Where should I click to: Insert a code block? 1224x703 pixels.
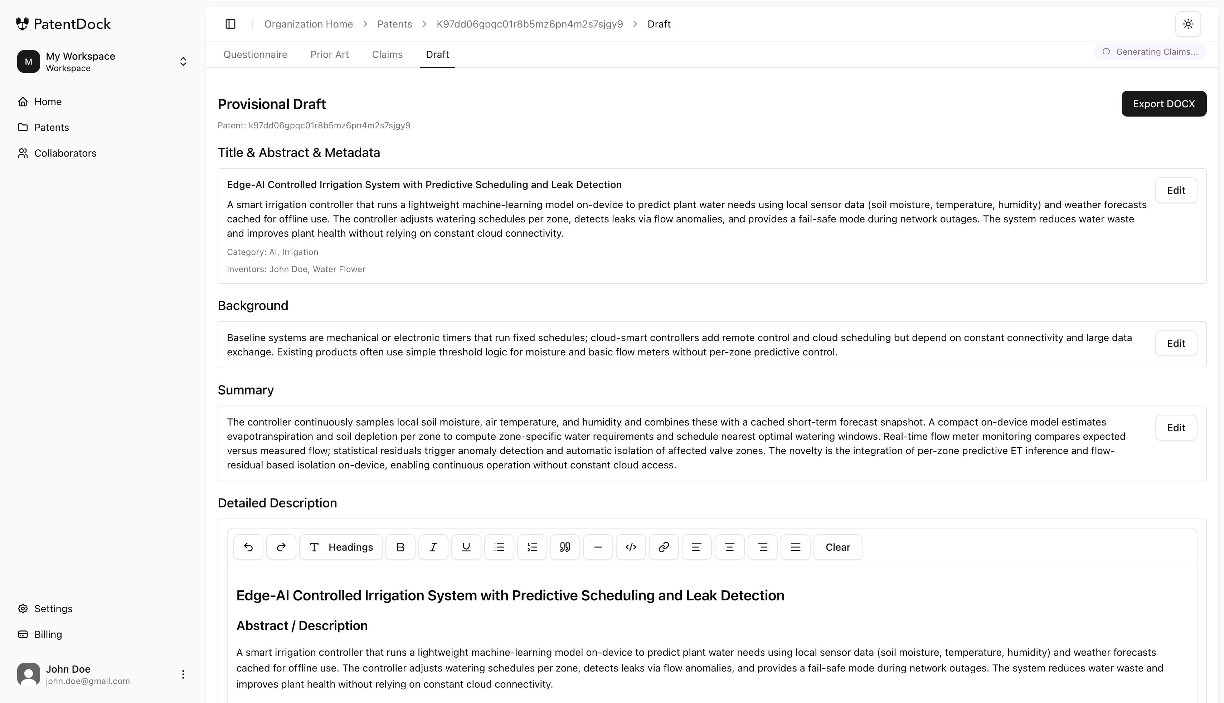pyautogui.click(x=631, y=547)
